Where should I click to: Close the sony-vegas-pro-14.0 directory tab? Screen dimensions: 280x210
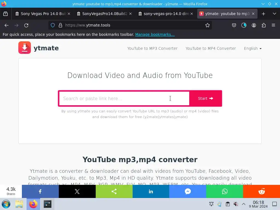(x=192, y=14)
